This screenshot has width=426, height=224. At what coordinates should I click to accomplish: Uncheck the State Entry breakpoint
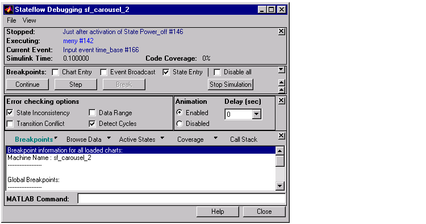point(166,72)
